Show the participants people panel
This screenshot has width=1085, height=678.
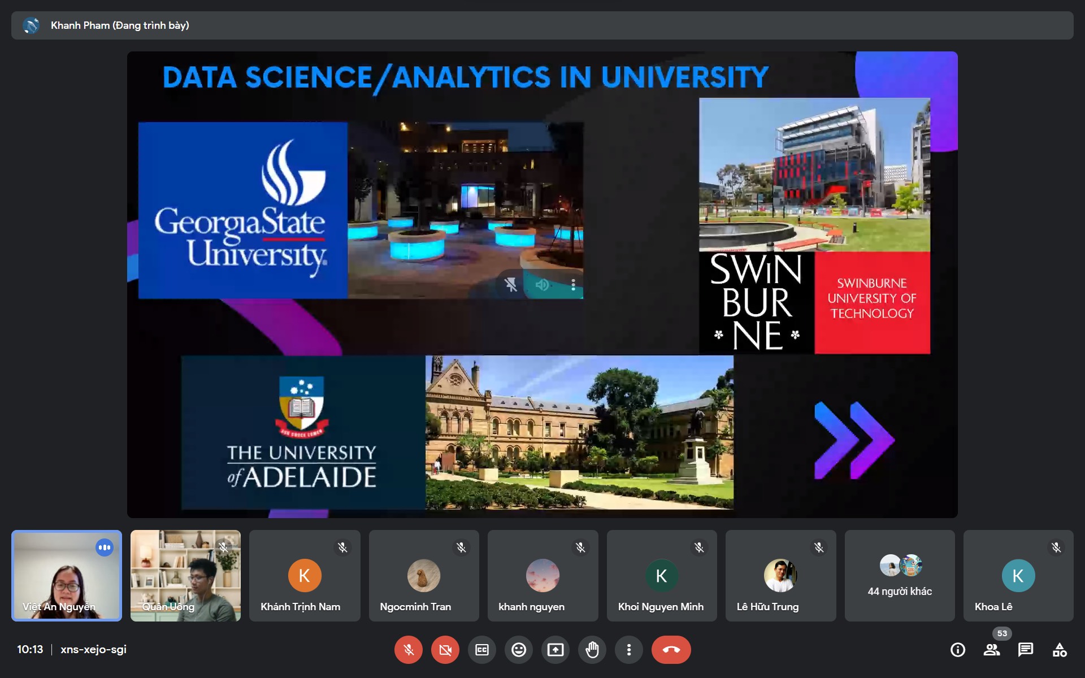click(x=992, y=650)
